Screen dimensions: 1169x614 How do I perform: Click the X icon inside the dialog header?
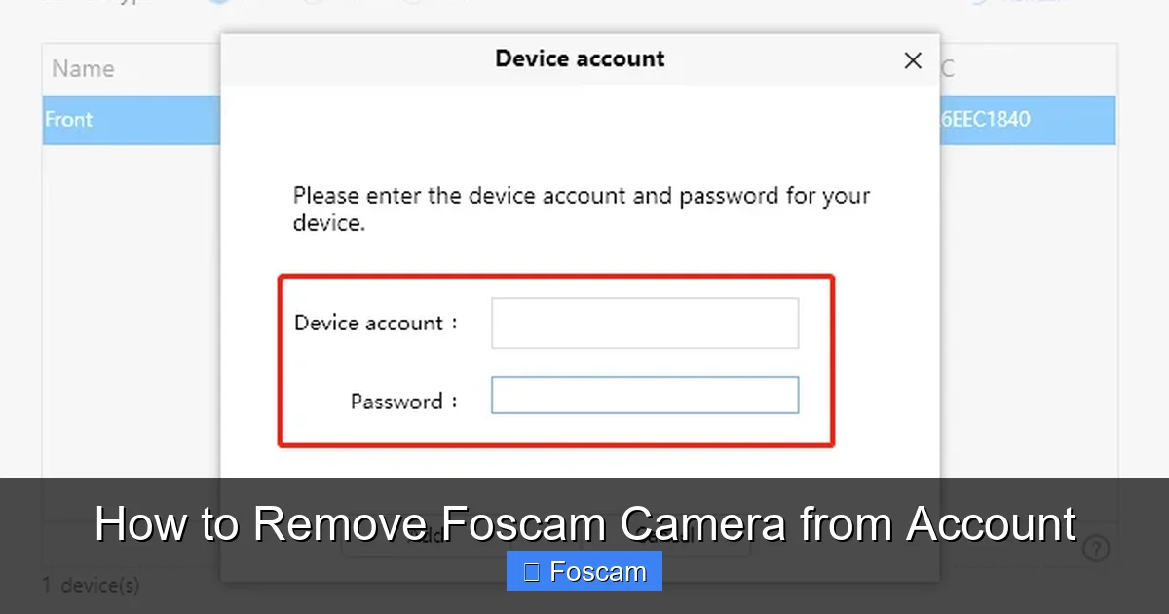point(913,60)
